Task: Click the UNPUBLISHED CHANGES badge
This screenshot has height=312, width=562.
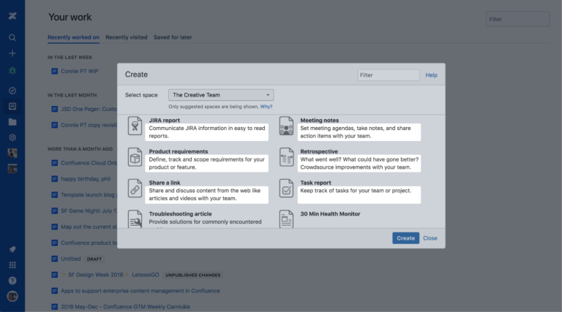Action: click(193, 275)
